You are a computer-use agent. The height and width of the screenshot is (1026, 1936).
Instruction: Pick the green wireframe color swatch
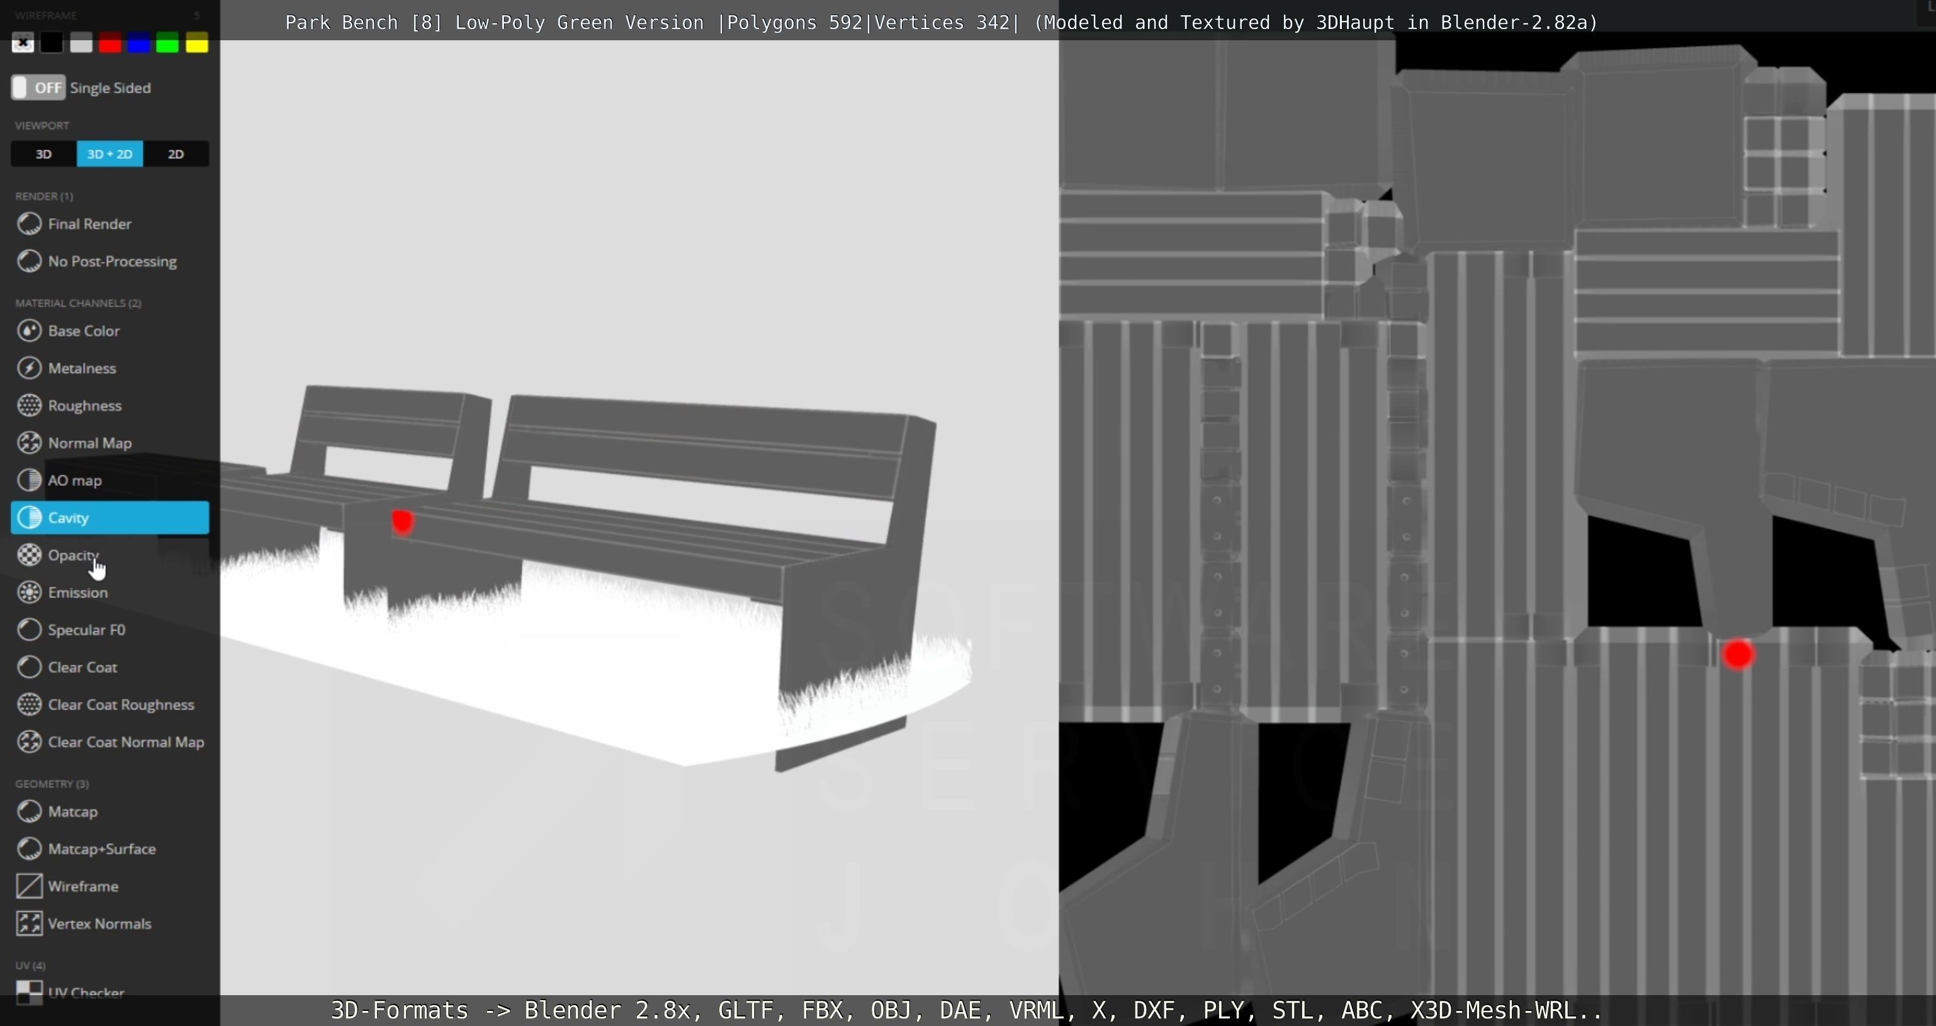pos(167,43)
